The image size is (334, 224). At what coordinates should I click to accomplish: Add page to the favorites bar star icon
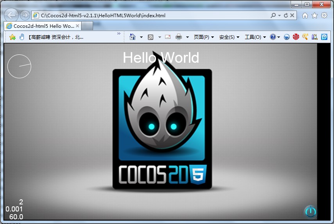[13, 37]
